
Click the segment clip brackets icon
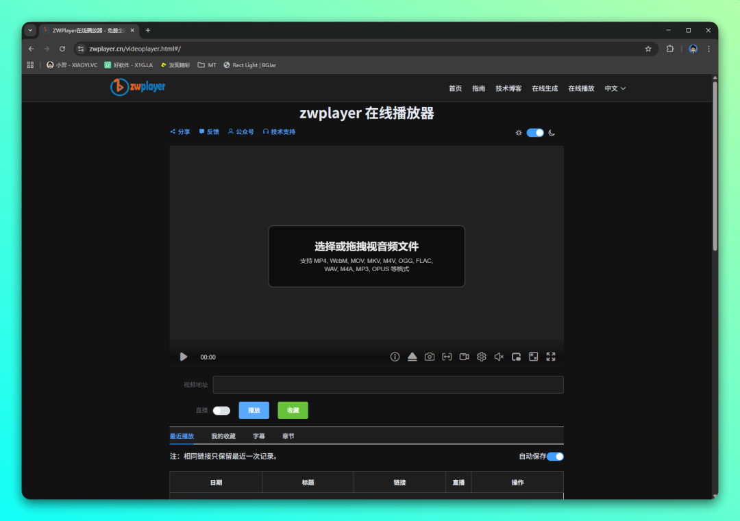click(447, 357)
